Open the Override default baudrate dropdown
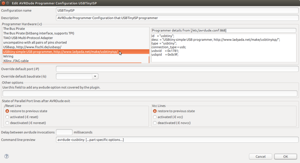 95,76
